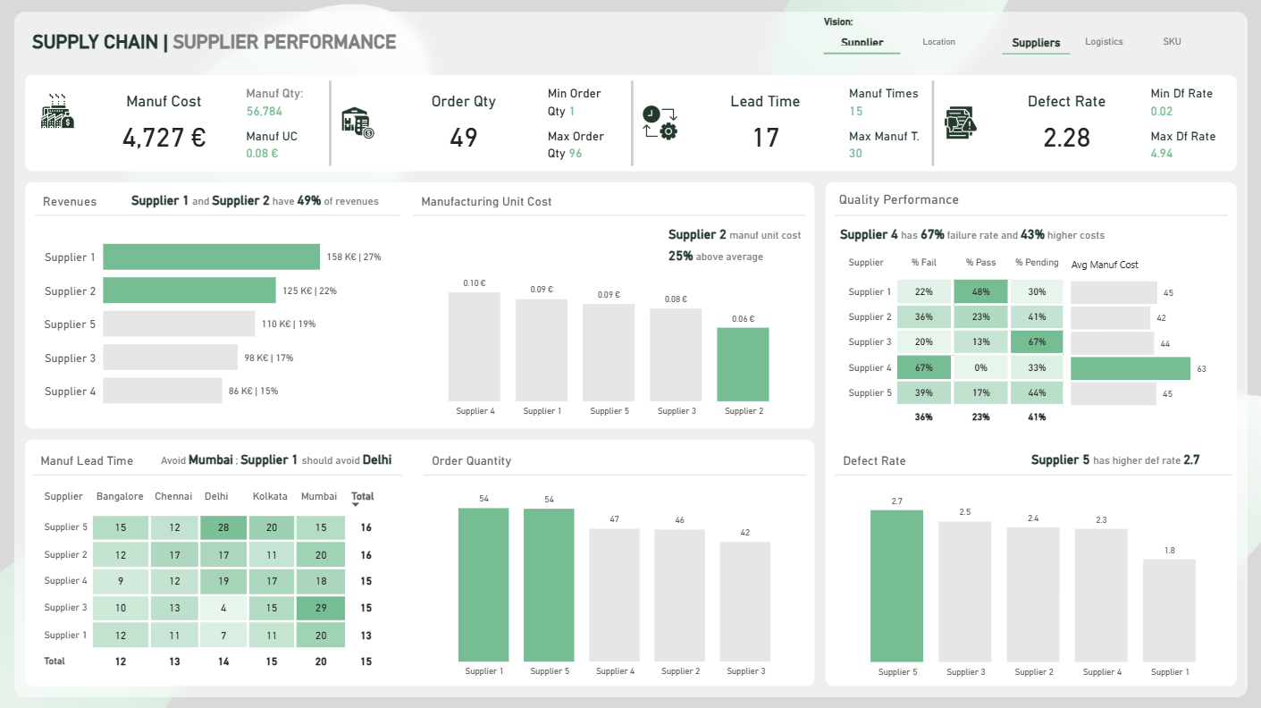
Task: Select the Suppliers page tab
Action: tap(1036, 42)
